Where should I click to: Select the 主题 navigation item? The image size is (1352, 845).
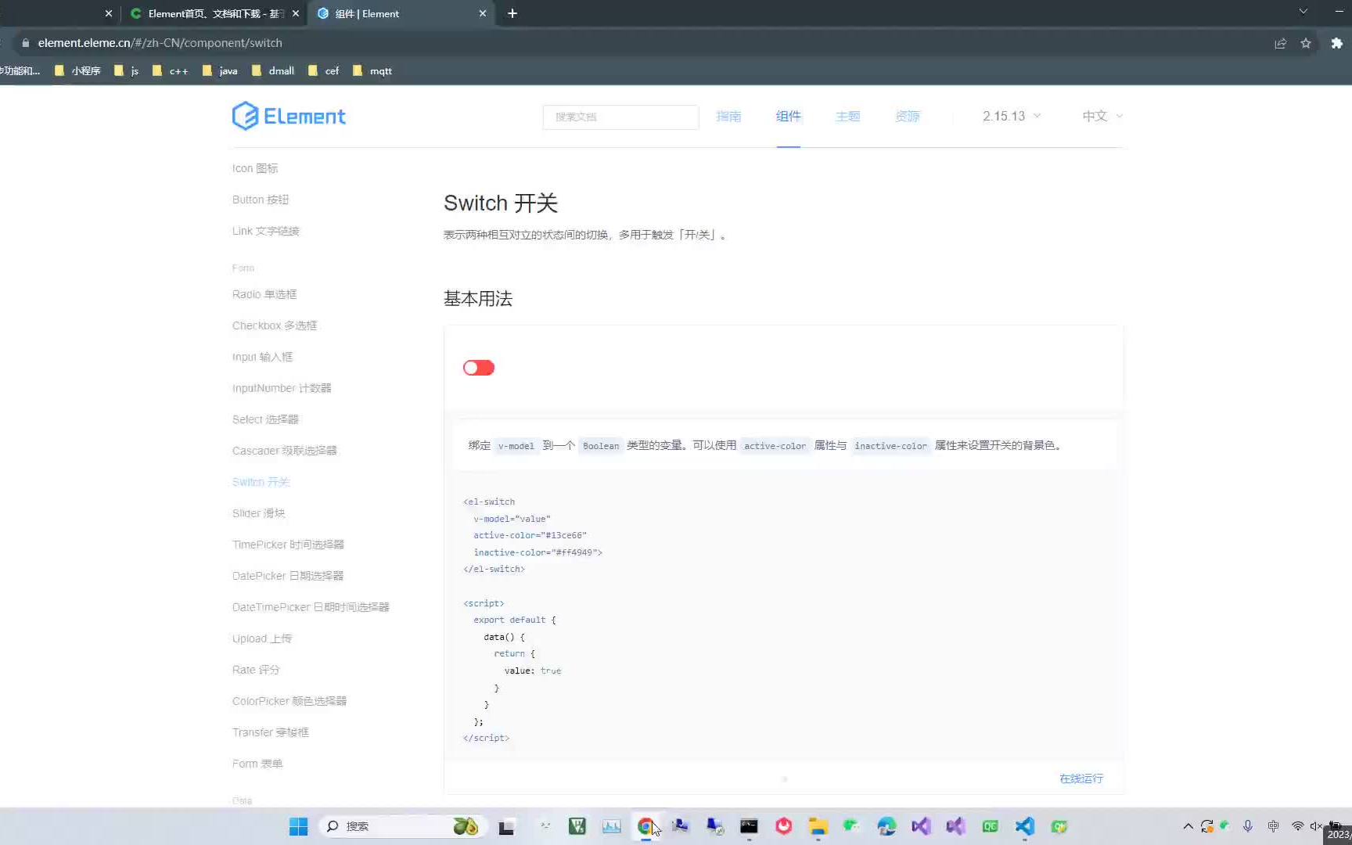tap(847, 116)
